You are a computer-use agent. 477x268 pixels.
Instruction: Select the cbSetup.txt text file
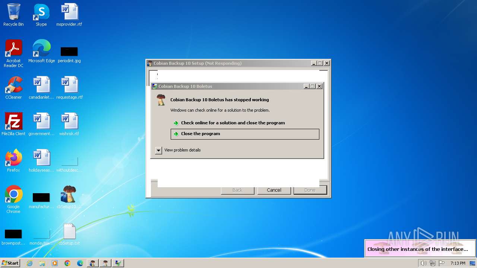[69, 234]
